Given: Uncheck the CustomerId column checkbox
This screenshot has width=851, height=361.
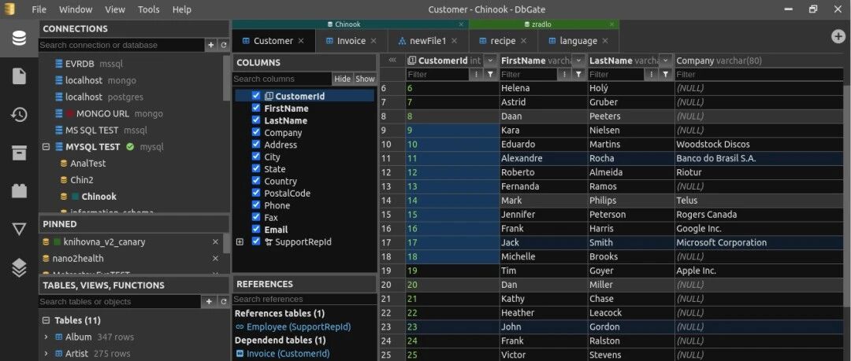Looking at the screenshot, I should (x=257, y=96).
